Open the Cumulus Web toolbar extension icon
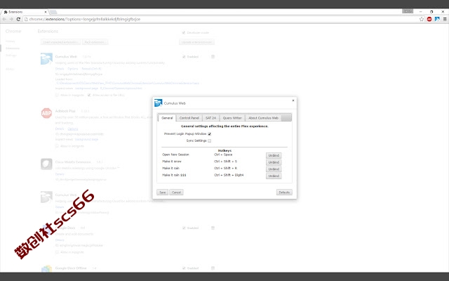Screen dimensions: 449x281 (437, 19)
